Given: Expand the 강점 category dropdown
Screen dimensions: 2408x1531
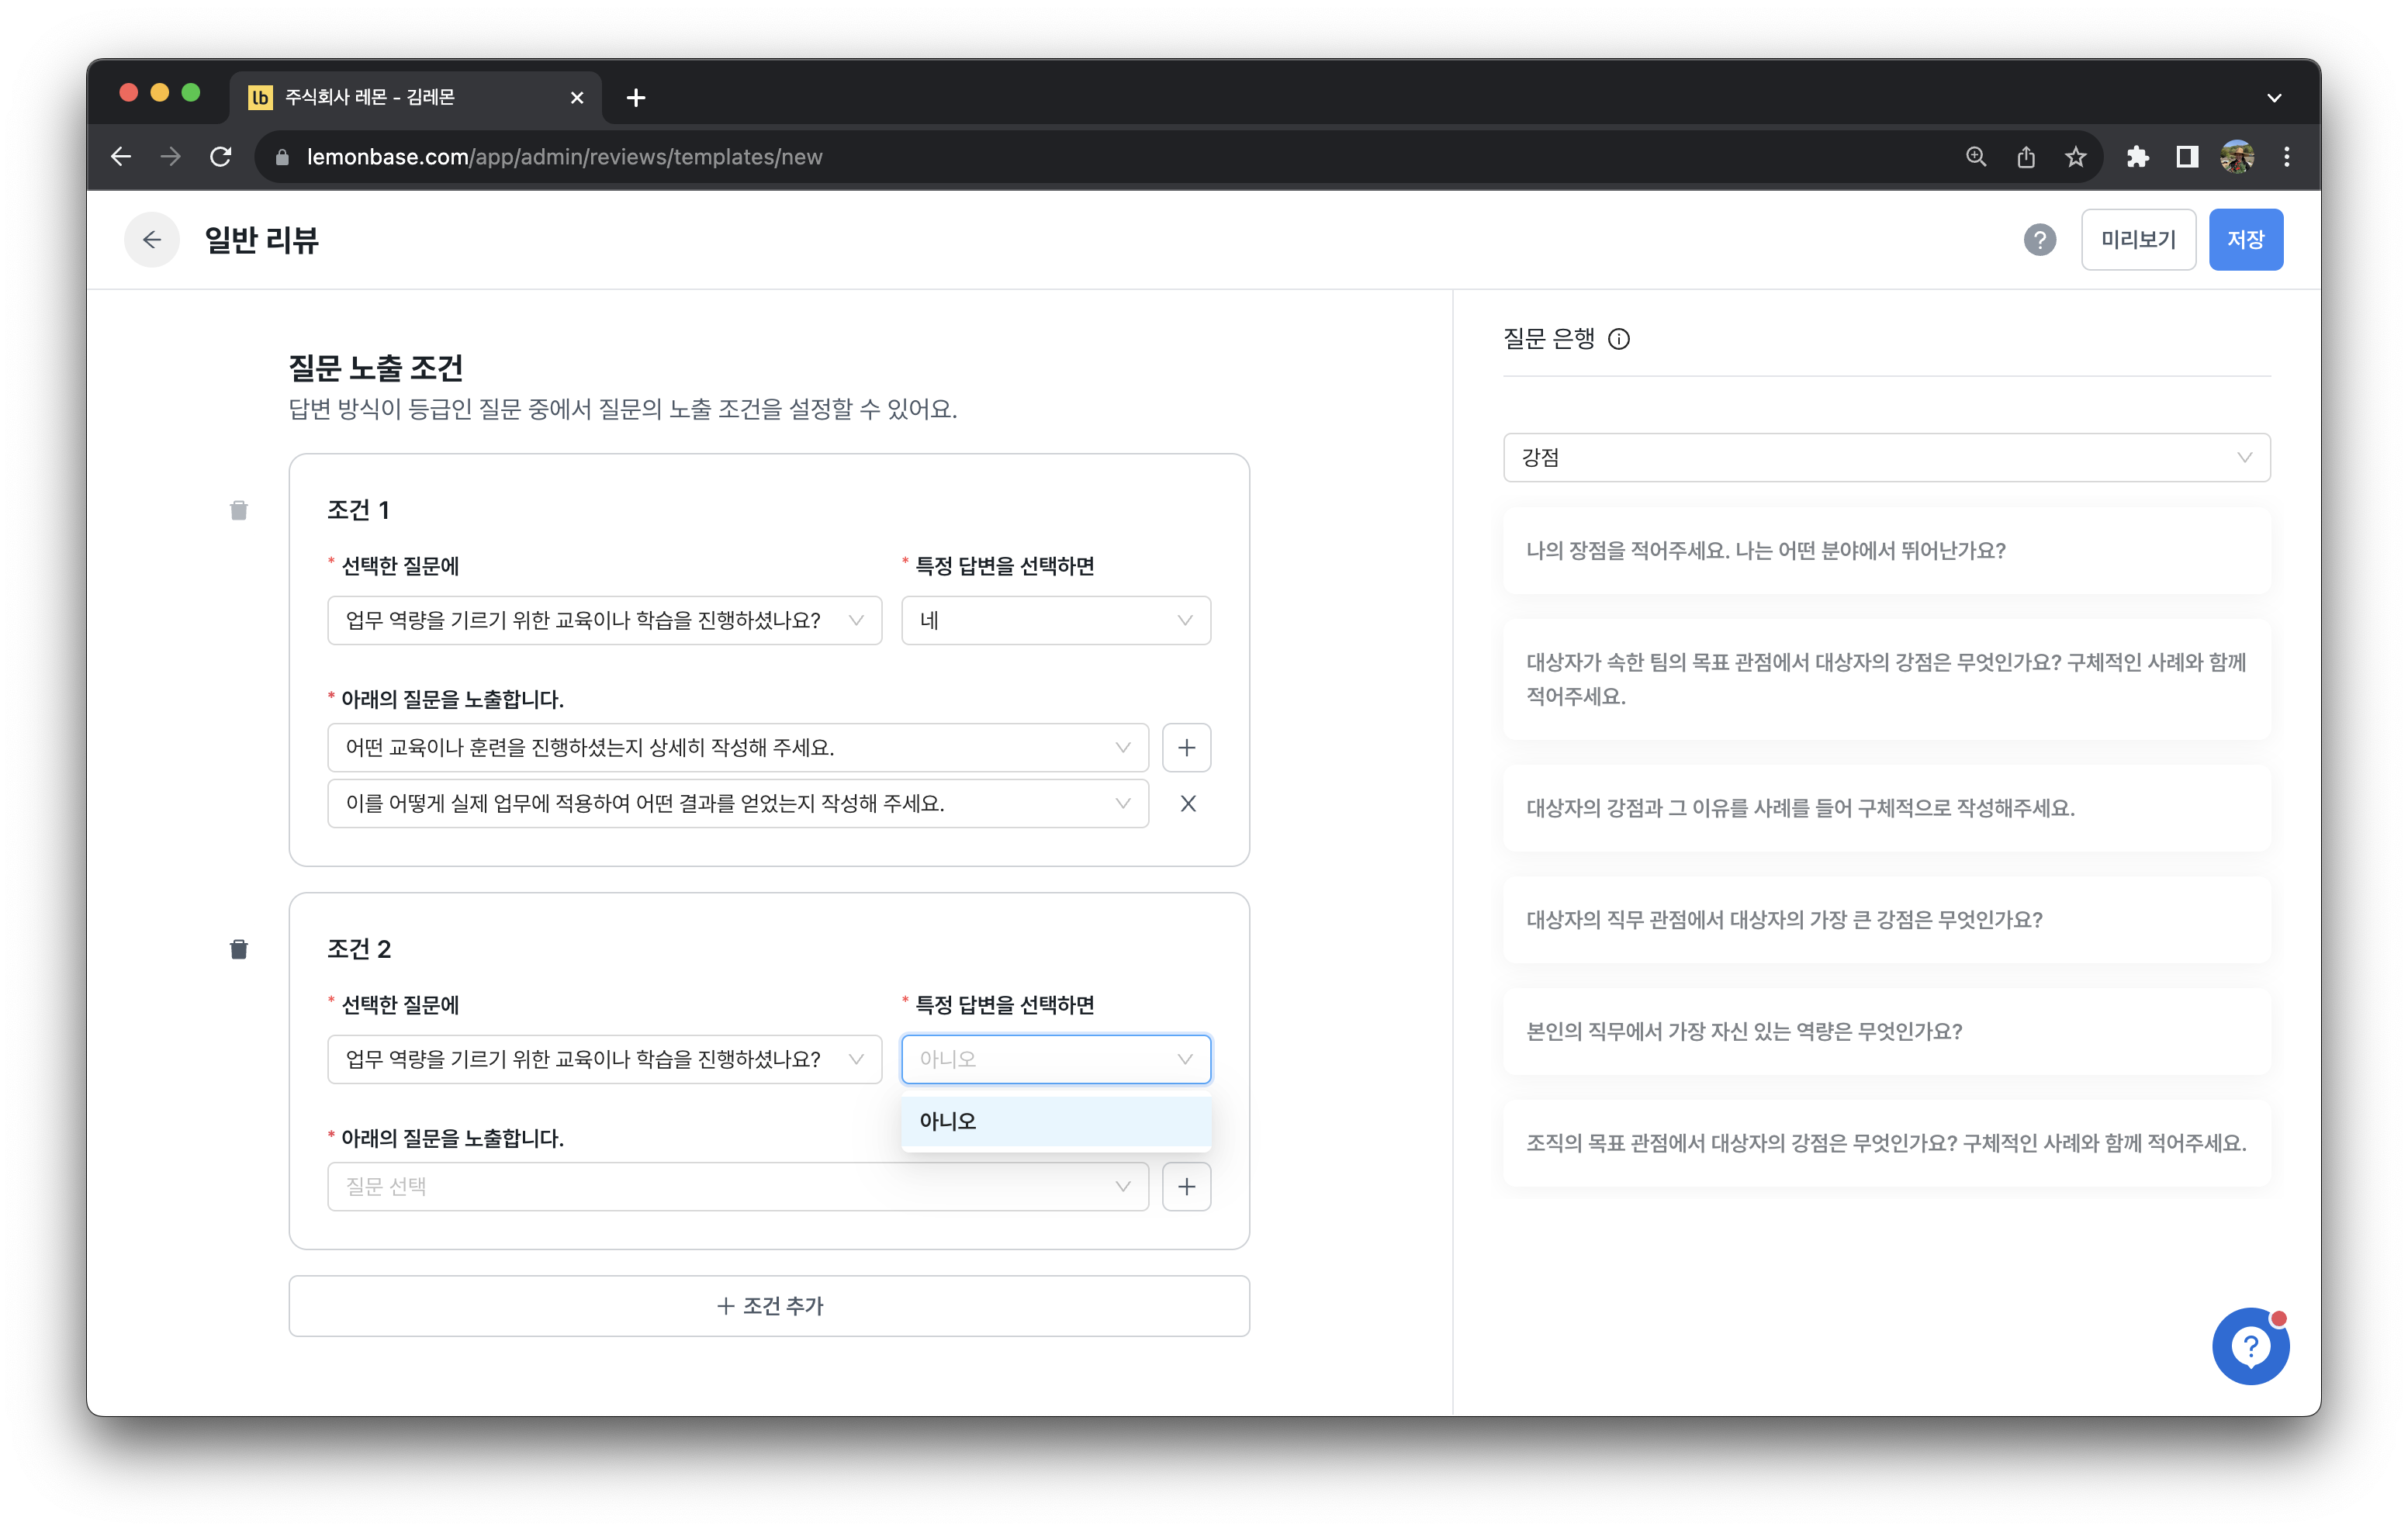Looking at the screenshot, I should click(1887, 458).
